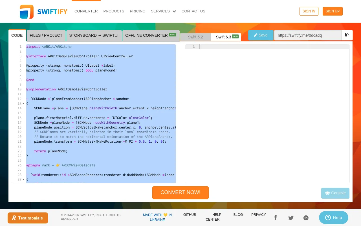361x226 pixels.
Task: Click the SCNMatrix4MakeRotation code line
Action: 100,142
